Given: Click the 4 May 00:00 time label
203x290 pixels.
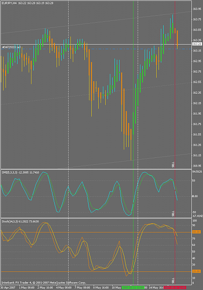Looking at the screenshot, I should pos(63,288).
